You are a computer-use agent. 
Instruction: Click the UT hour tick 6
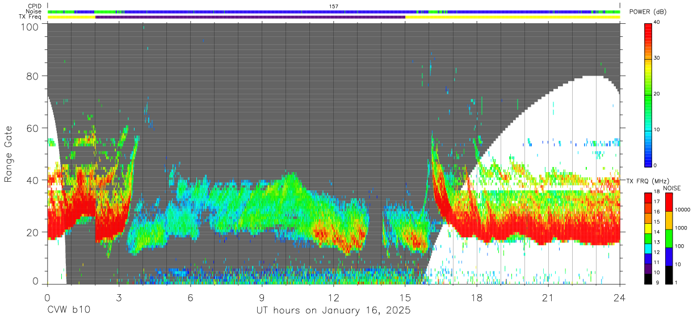[191, 297]
